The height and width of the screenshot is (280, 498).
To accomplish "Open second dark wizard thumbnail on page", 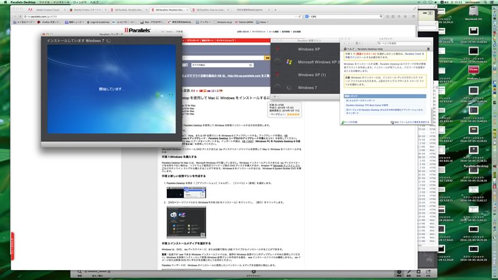I will 186,222.
